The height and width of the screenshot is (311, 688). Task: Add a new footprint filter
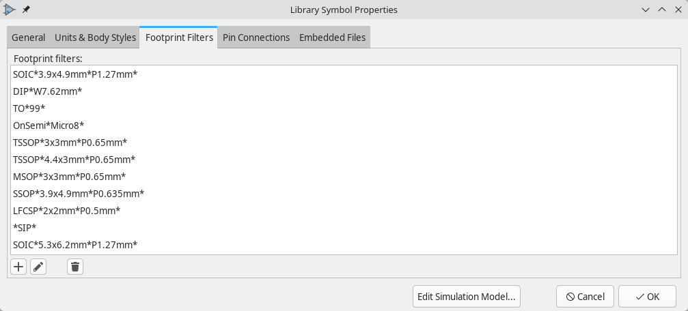coord(18,267)
